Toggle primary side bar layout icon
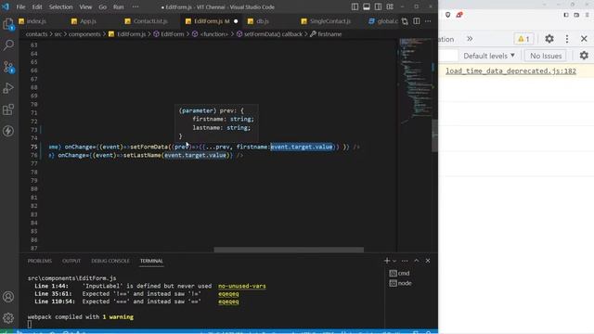Screen dimensions: 594x334 coord(355,6)
